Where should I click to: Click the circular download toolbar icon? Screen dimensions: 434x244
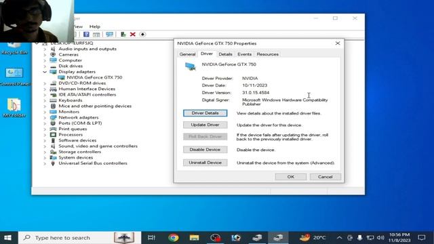(x=142, y=35)
